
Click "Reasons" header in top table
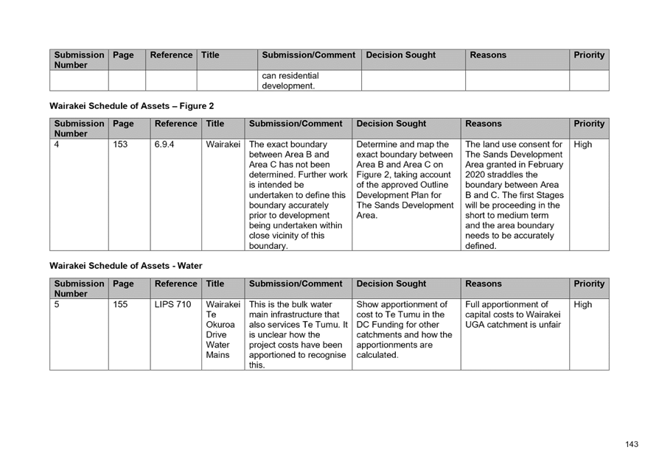(517, 60)
